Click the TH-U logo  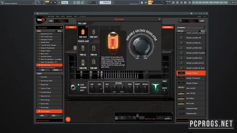point(41,20)
